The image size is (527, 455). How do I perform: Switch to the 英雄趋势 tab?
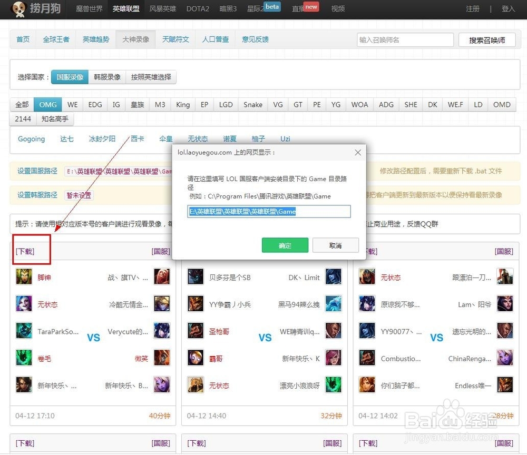coord(96,39)
